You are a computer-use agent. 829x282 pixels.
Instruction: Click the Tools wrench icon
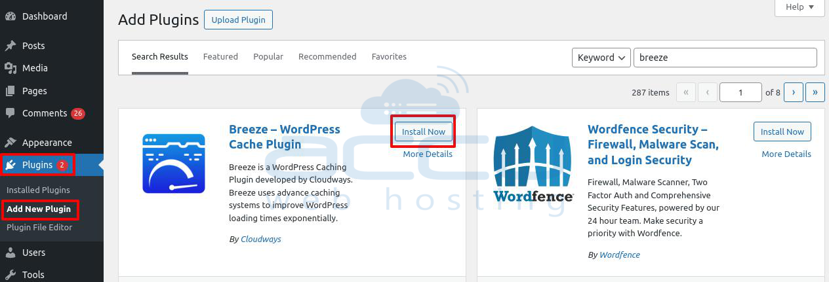10,275
